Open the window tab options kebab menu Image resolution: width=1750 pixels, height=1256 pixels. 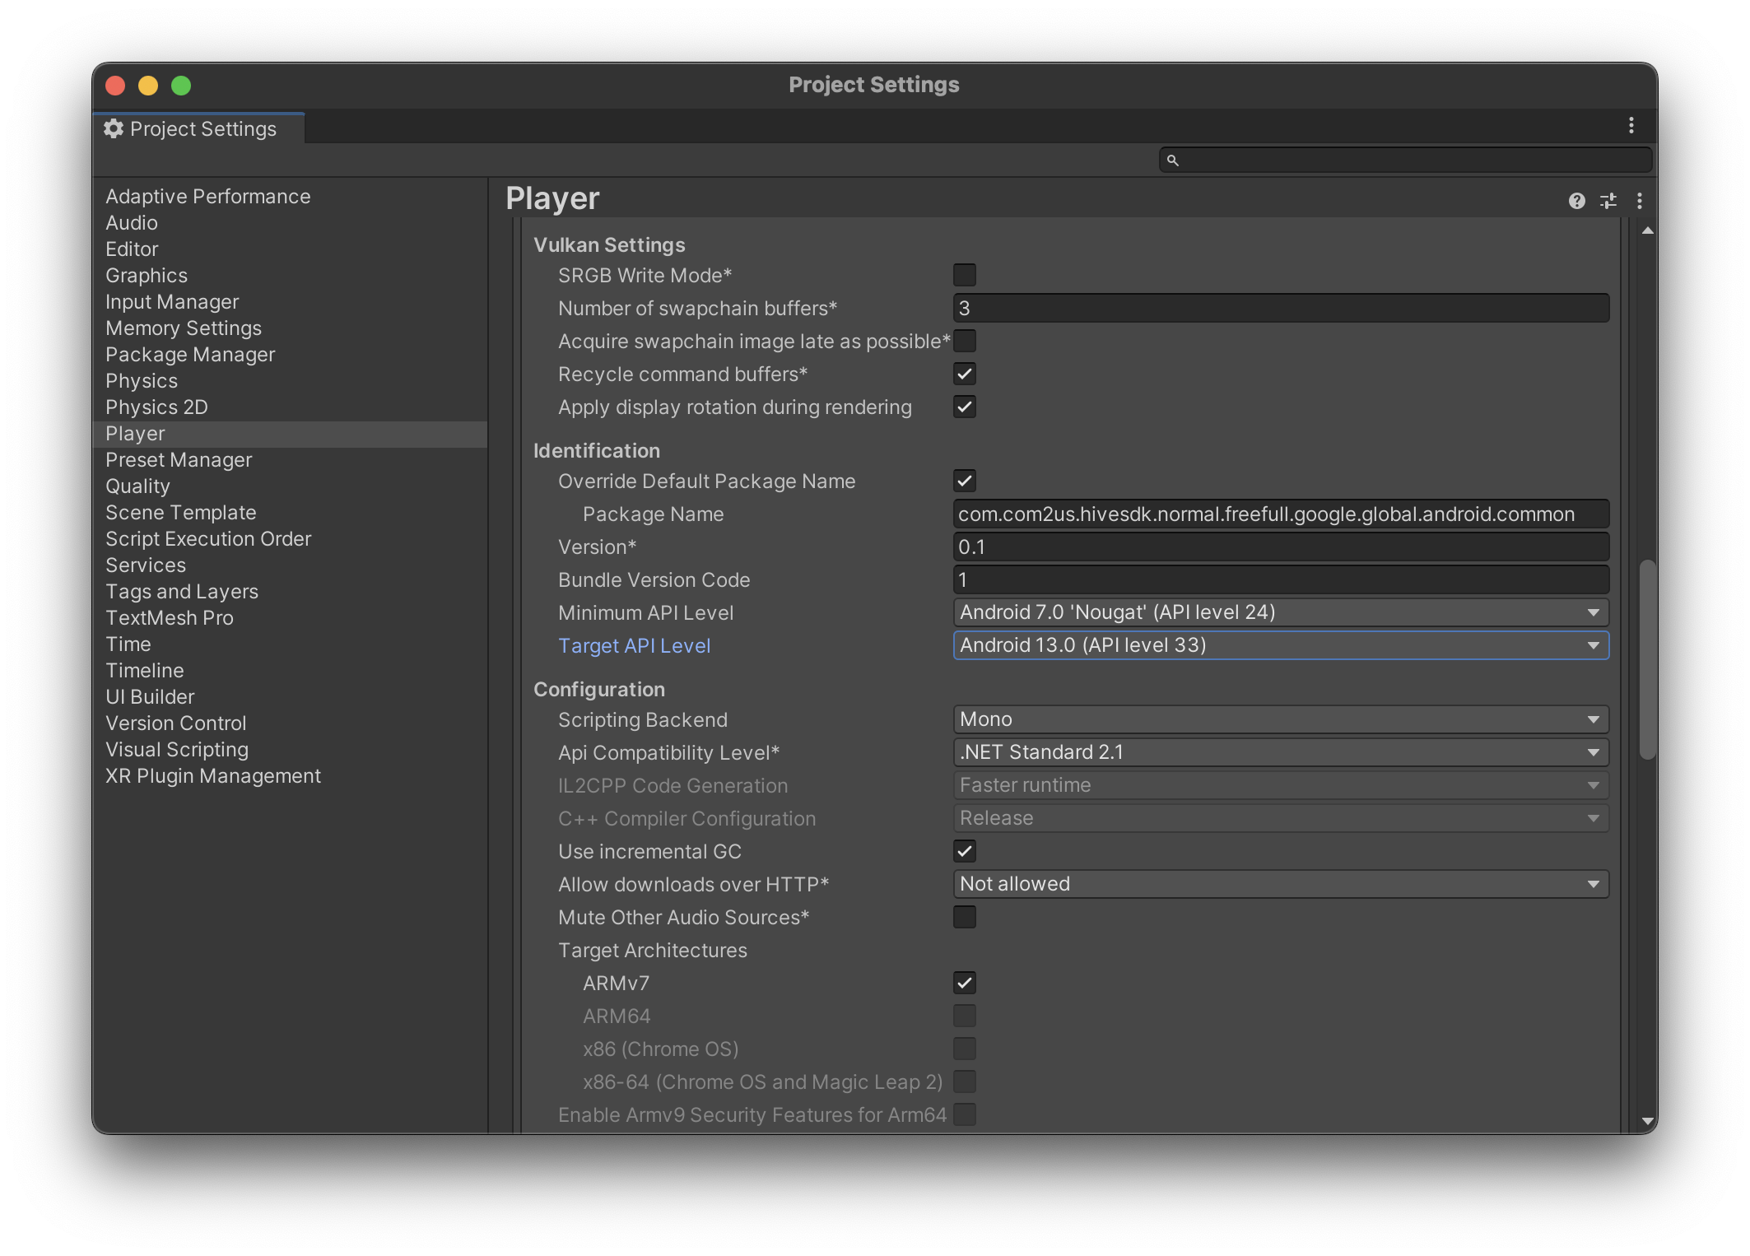(x=1631, y=126)
